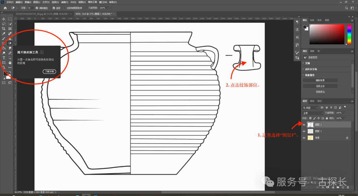Hide 图层 2 using its eye icon

click(304, 131)
